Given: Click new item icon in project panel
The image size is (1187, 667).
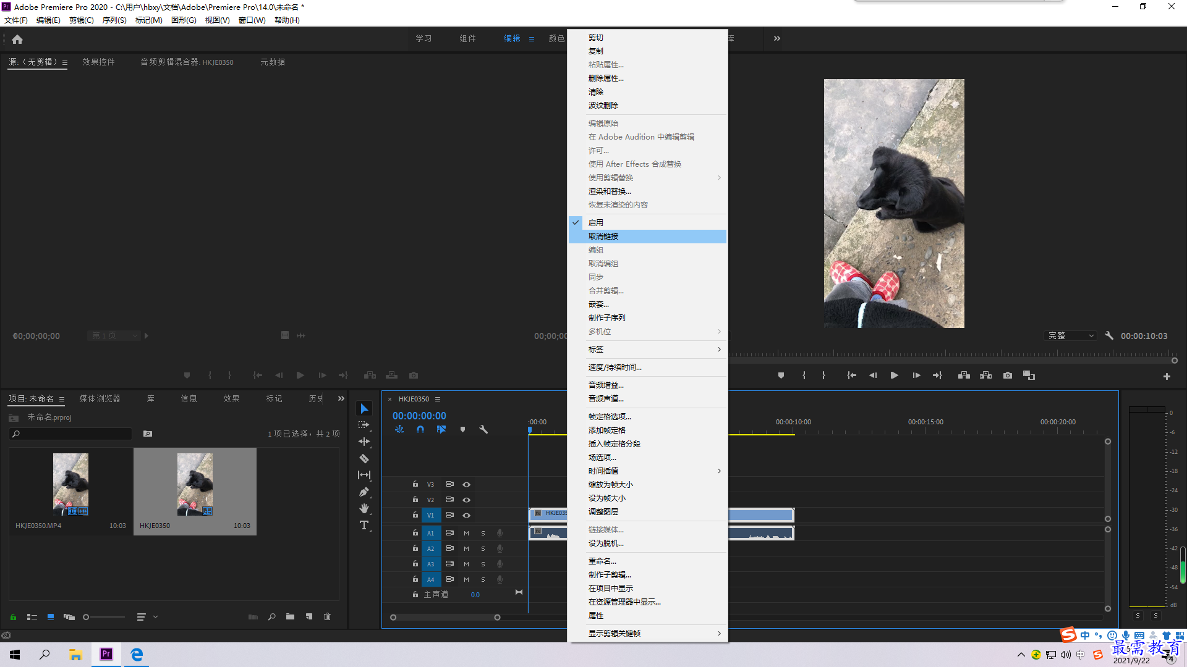Looking at the screenshot, I should click(x=309, y=616).
